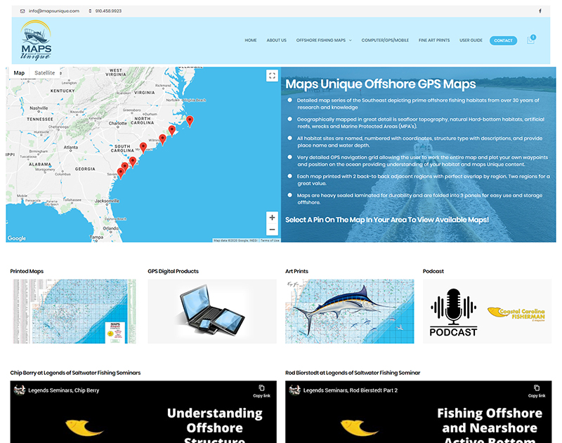The width and height of the screenshot is (562, 443).
Task: Open the Podcast heading link
Action: [433, 271]
